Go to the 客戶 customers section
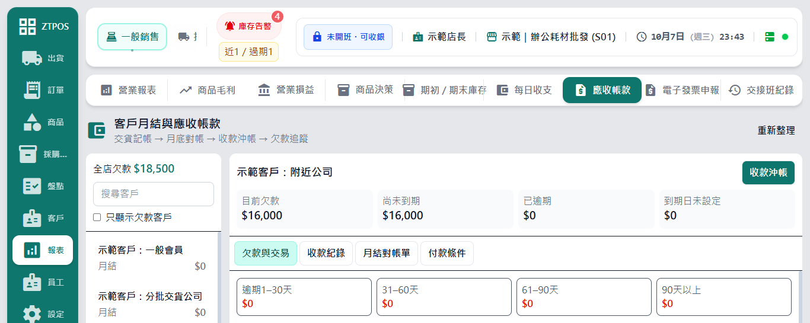The image size is (810, 323). 43,218
